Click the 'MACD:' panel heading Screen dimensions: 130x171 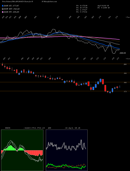[8, 128]
